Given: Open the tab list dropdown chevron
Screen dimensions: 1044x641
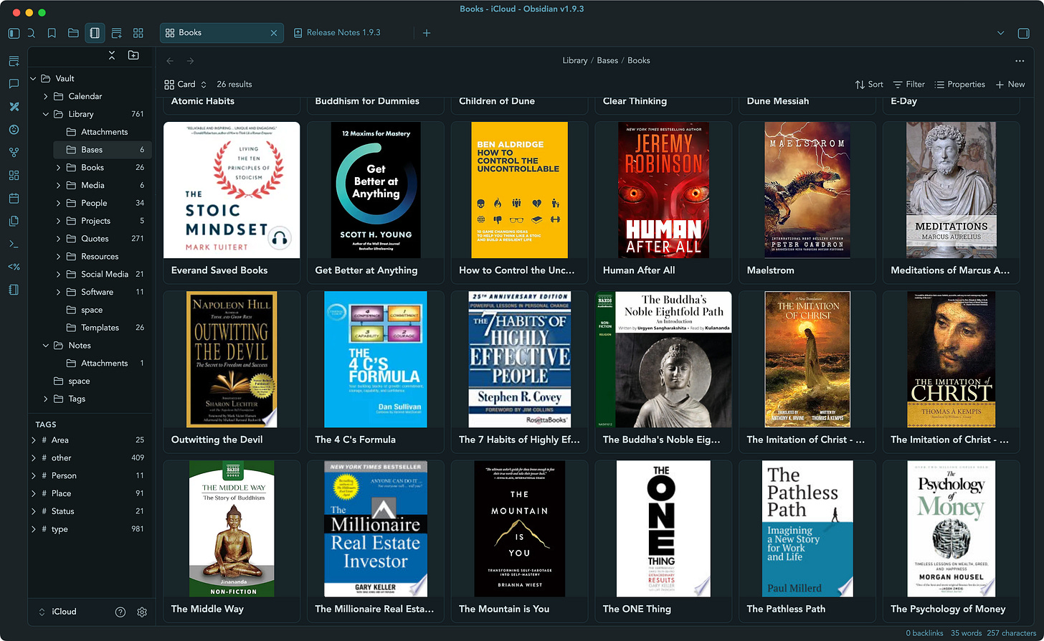Looking at the screenshot, I should coord(1001,33).
